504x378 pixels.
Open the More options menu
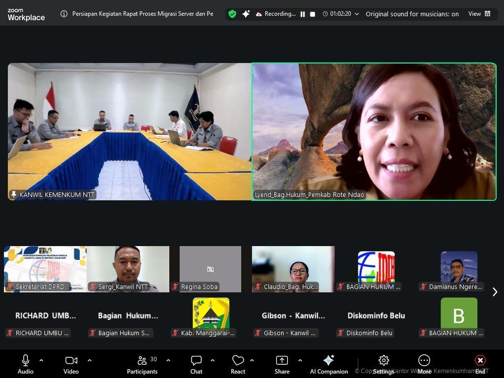424,364
